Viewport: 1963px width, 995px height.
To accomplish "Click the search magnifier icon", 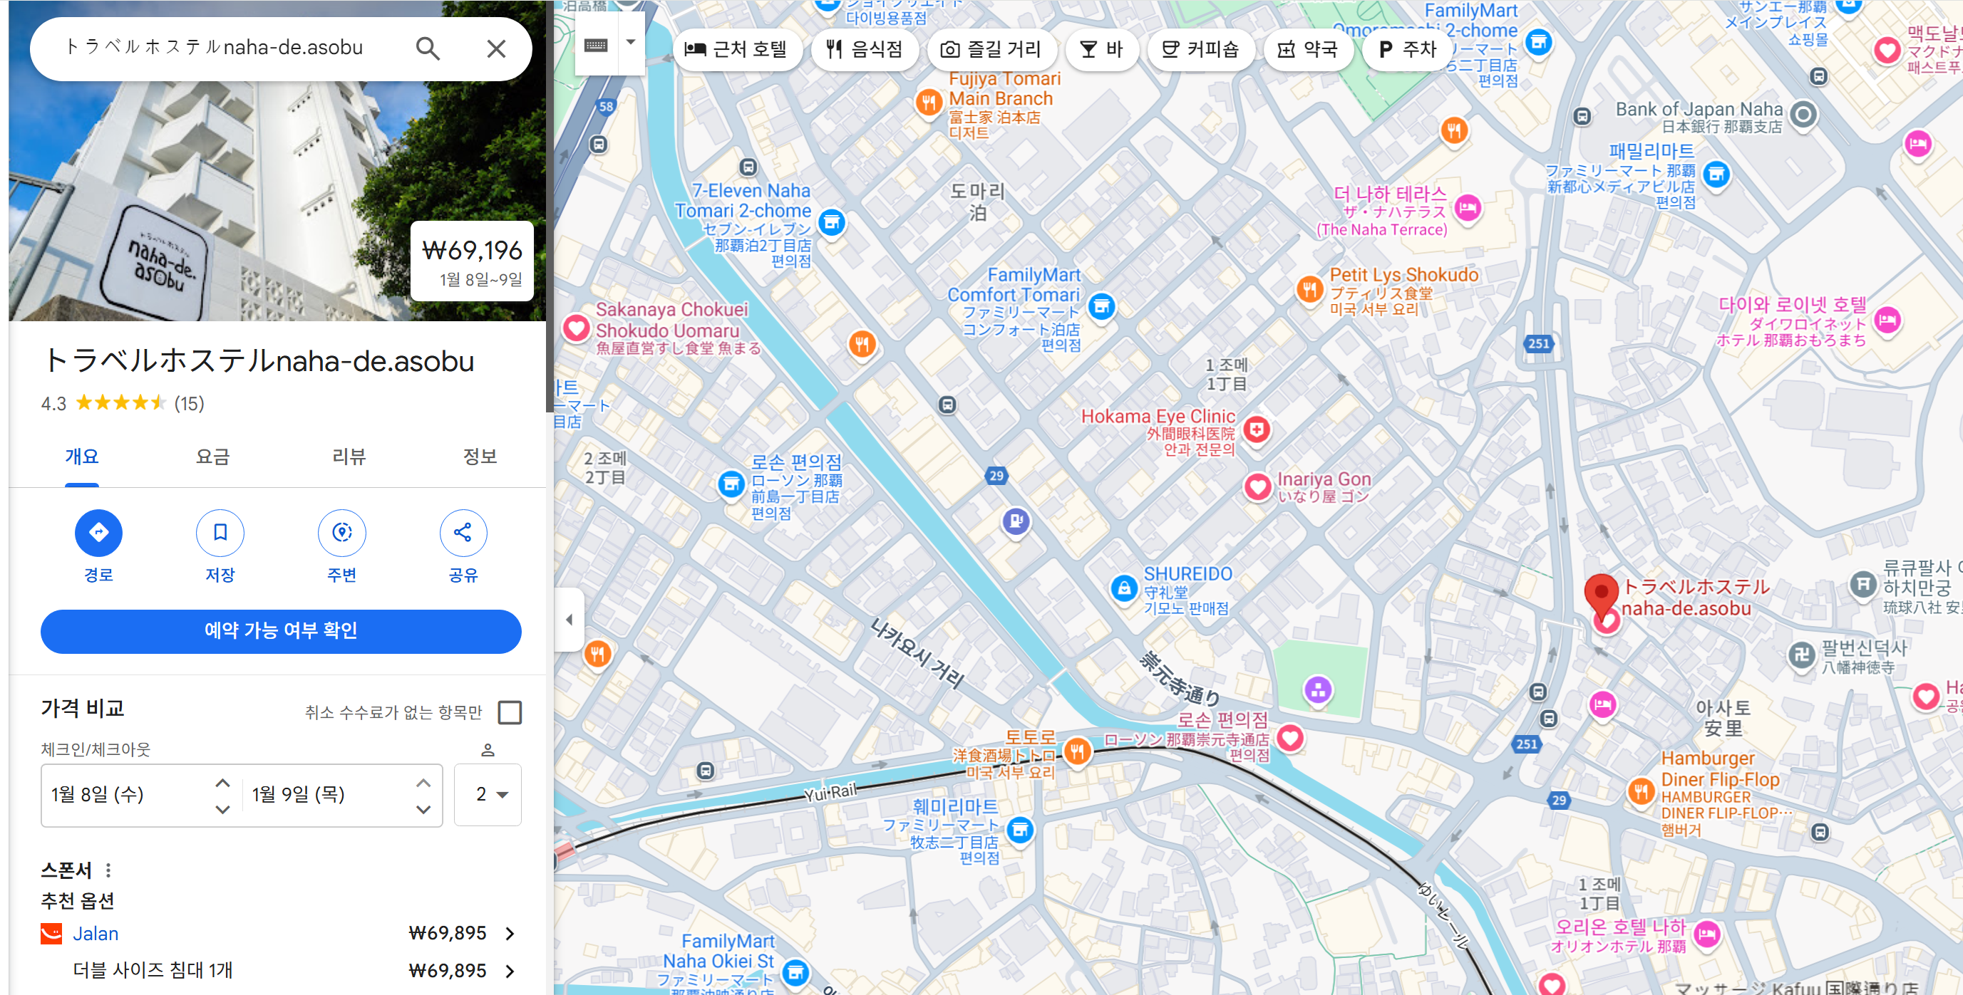I will (428, 48).
